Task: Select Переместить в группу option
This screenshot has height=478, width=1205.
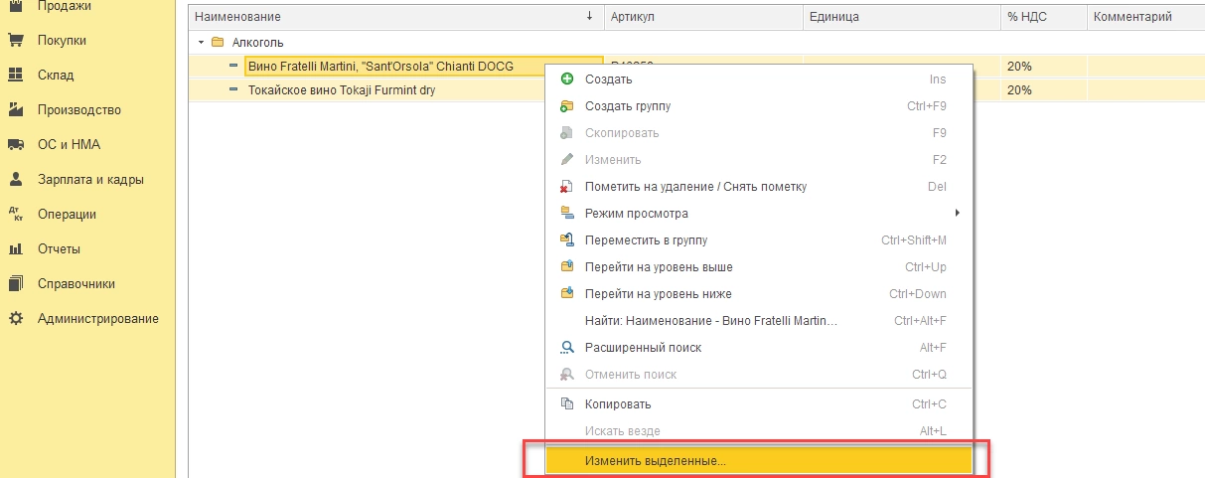Action: coord(646,240)
